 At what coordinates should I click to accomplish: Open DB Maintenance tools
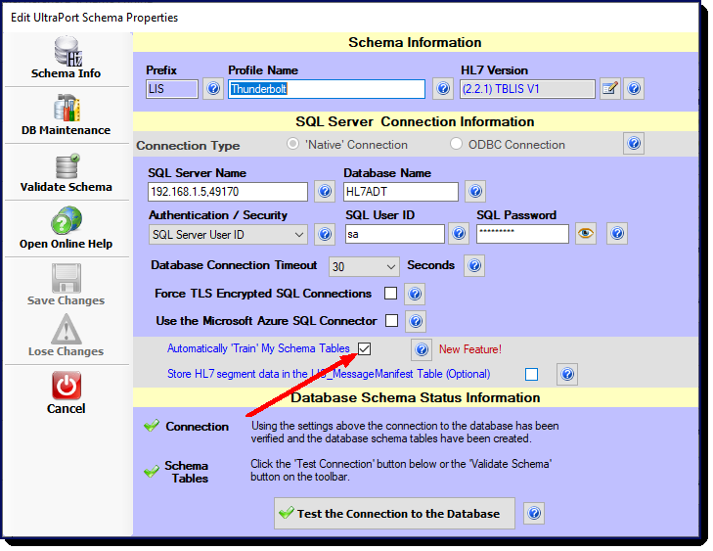tap(67, 115)
